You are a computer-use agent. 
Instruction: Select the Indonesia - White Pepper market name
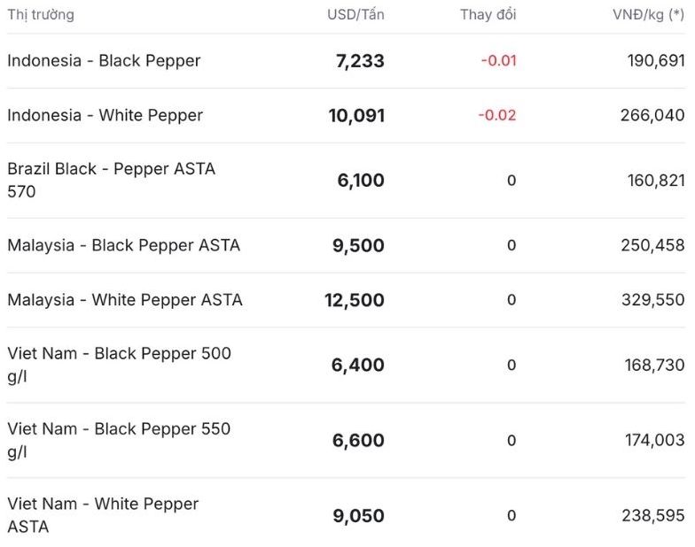(105, 115)
